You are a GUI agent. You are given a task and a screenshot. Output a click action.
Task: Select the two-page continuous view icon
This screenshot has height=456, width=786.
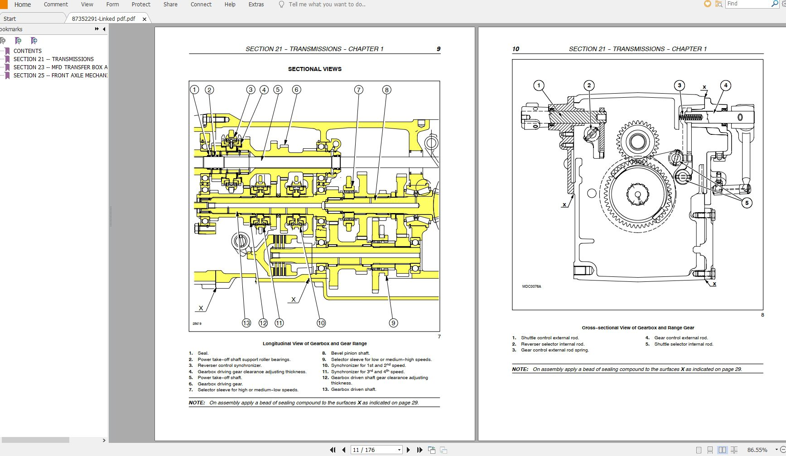click(x=734, y=450)
